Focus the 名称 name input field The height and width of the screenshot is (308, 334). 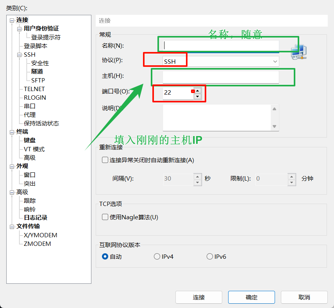(221, 46)
